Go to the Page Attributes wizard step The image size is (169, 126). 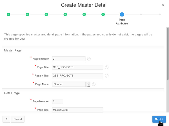[122, 14]
